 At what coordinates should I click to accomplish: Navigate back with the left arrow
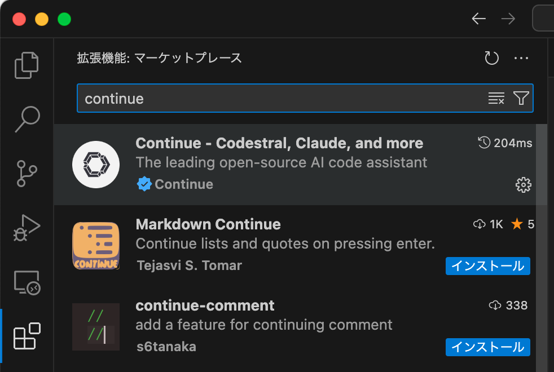478,19
